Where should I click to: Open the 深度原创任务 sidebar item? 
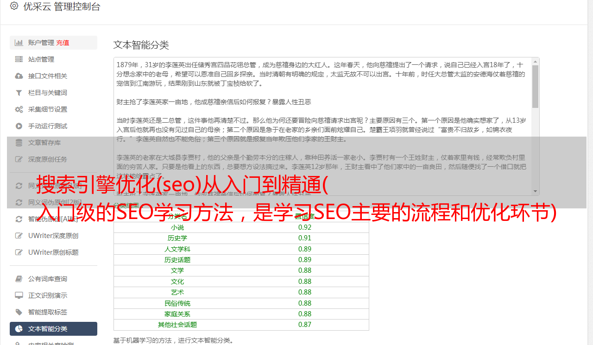pyautogui.click(x=53, y=159)
